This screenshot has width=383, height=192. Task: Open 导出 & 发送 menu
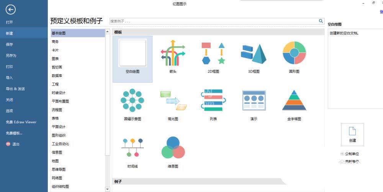pos(15,89)
